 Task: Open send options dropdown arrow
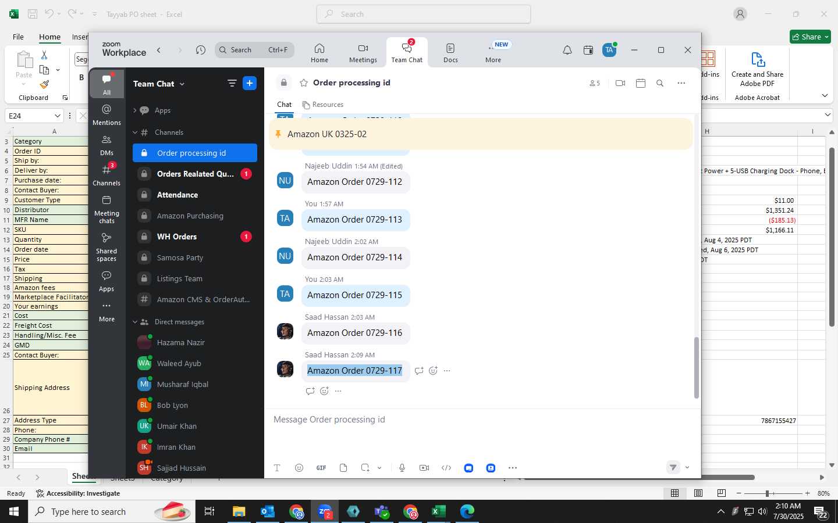pyautogui.click(x=687, y=467)
